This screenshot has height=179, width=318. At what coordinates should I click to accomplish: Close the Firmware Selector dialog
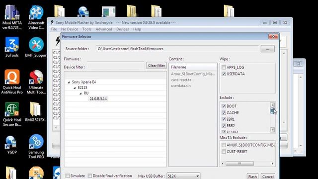point(273,36)
